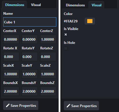Click the BoundsZ input field

(x=48, y=91)
